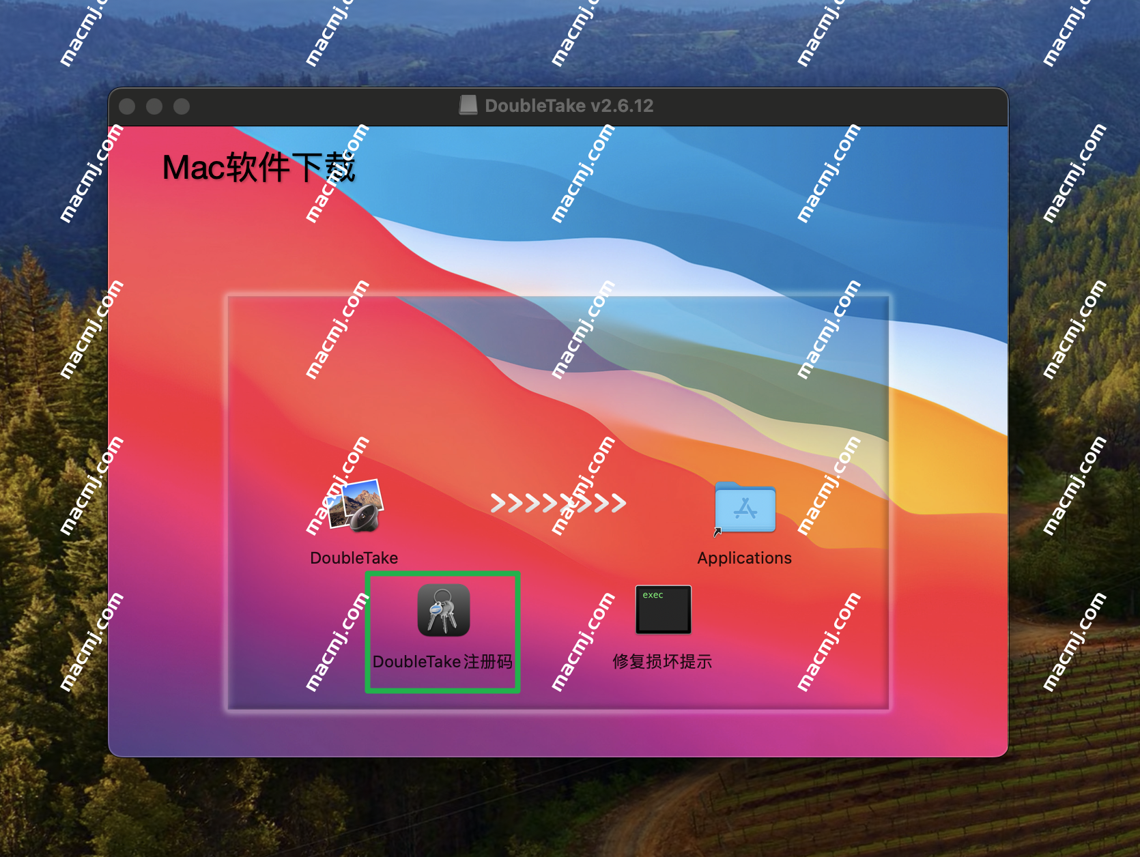Viewport: 1140px width, 857px height.
Task: Click the 修复损坏提示 file name label
Action: [x=662, y=662]
